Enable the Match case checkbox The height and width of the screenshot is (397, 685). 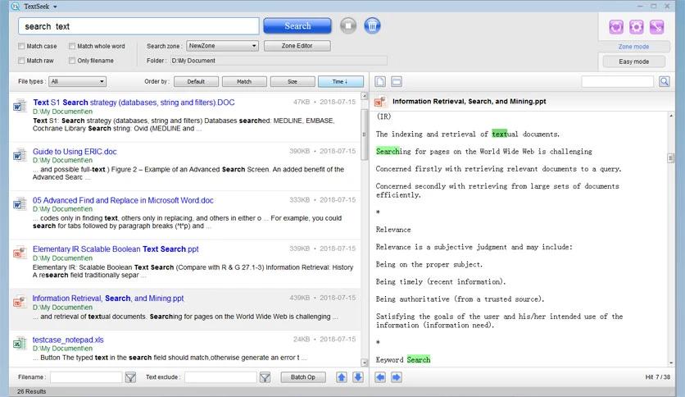(x=22, y=47)
